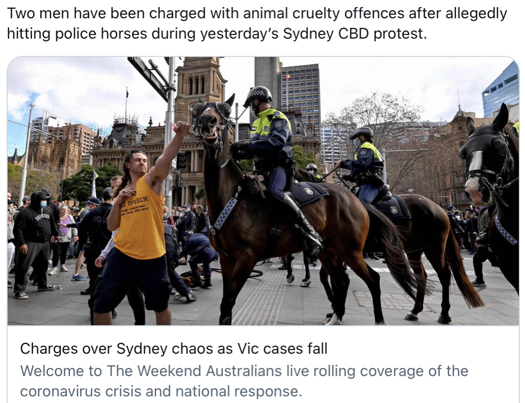Viewport: 525px width, 403px height.
Task: Open headline 'Charges over Sydney chaos as Vic cases fall'
Action: point(174,349)
